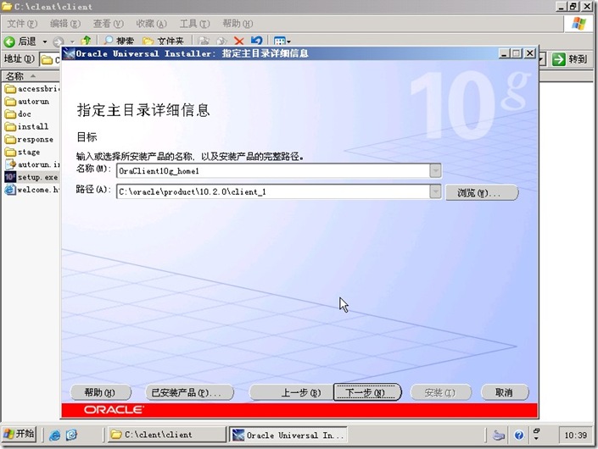Select the response folder in file list
Image resolution: width=598 pixels, height=449 pixels.
29,140
